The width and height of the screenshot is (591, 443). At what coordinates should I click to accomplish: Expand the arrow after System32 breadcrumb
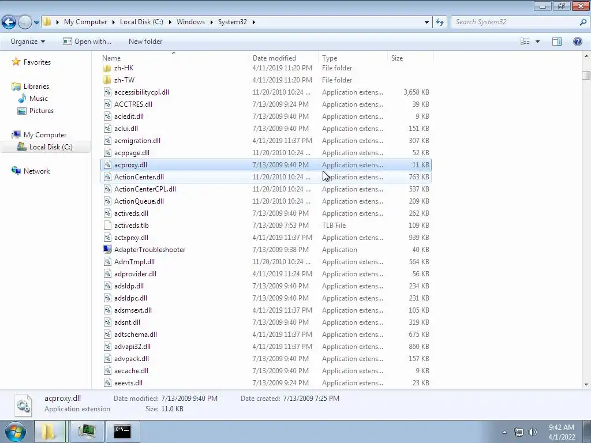[254, 22]
